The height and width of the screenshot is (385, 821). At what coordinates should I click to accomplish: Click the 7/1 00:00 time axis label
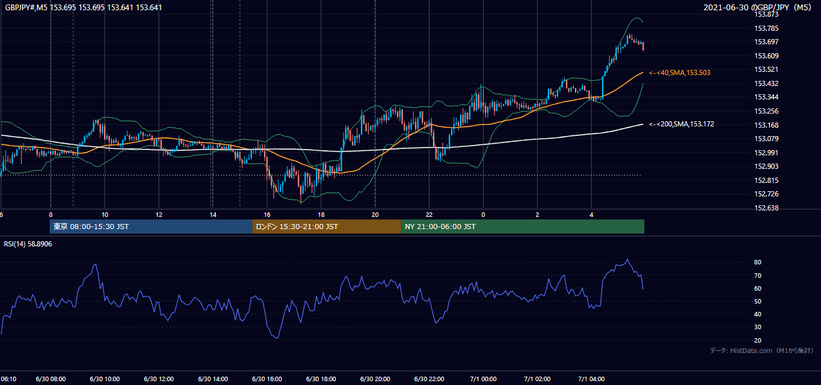click(483, 379)
